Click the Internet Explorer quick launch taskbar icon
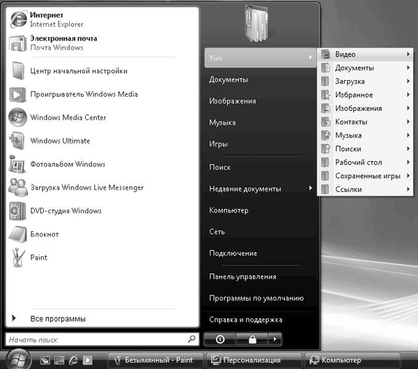The image size is (418, 369). tap(74, 360)
